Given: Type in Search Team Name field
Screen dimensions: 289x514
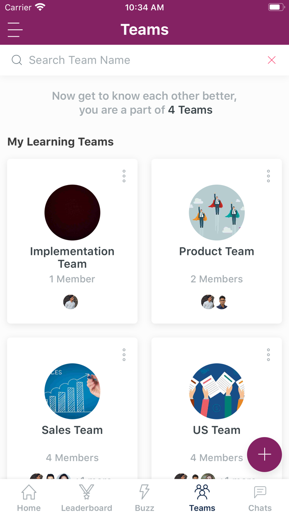Looking at the screenshot, I should pos(140,60).
